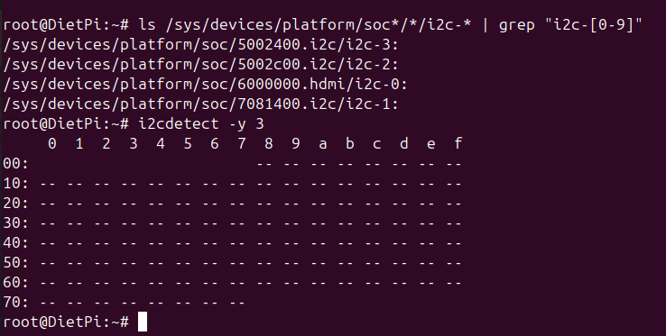Click the 60: row label

pos(15,282)
